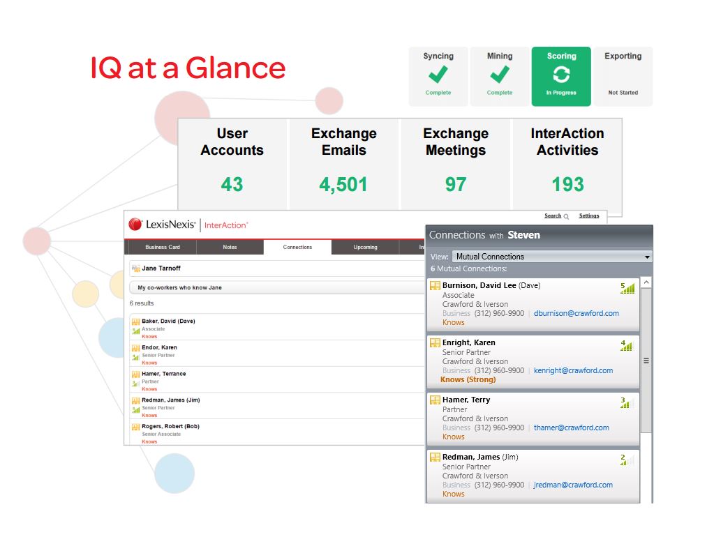This screenshot has height=537, width=707.
Task: Select 'My co-workers who know Jane' bar
Action: pos(277,287)
